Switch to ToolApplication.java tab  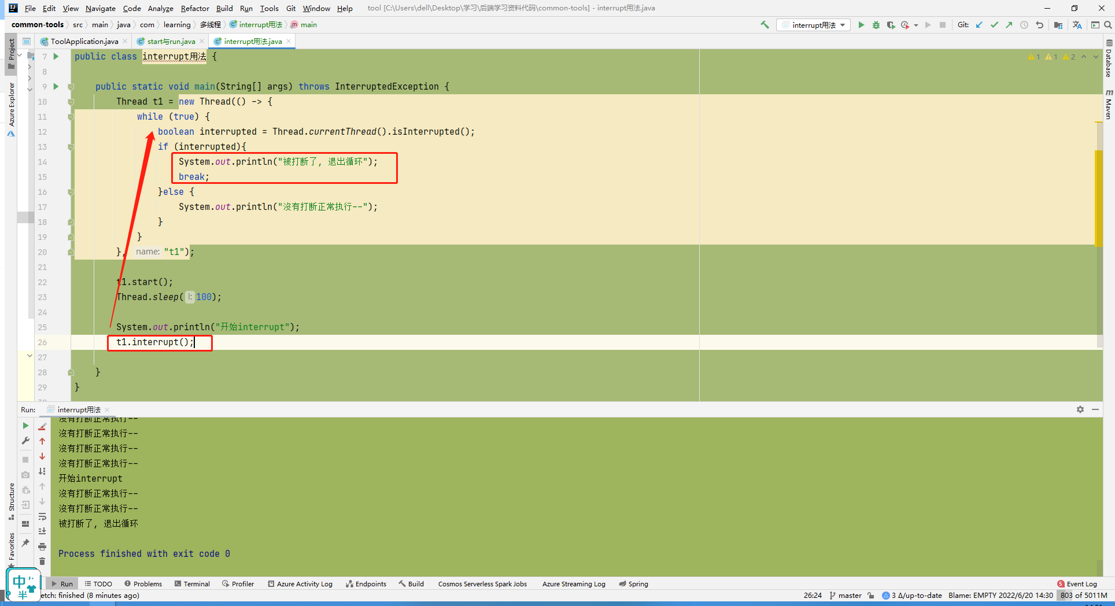pyautogui.click(x=84, y=41)
